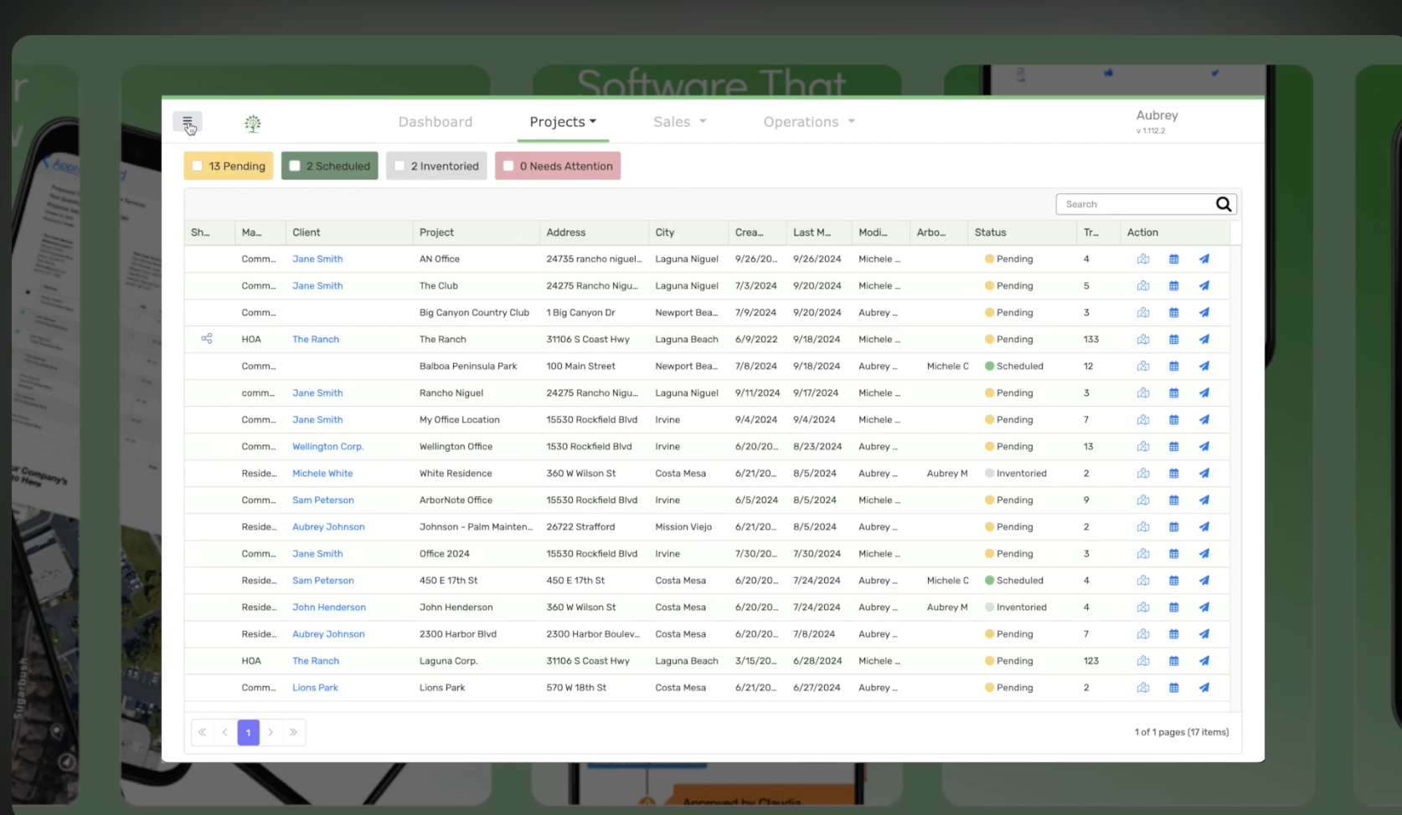
Task: Click the green tree logo icon
Action: point(253,124)
